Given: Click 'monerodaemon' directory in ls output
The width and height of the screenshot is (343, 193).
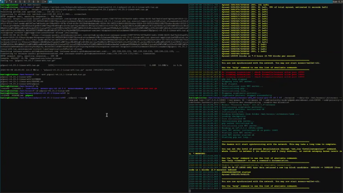Looking at the screenshot, I should point(76,88).
